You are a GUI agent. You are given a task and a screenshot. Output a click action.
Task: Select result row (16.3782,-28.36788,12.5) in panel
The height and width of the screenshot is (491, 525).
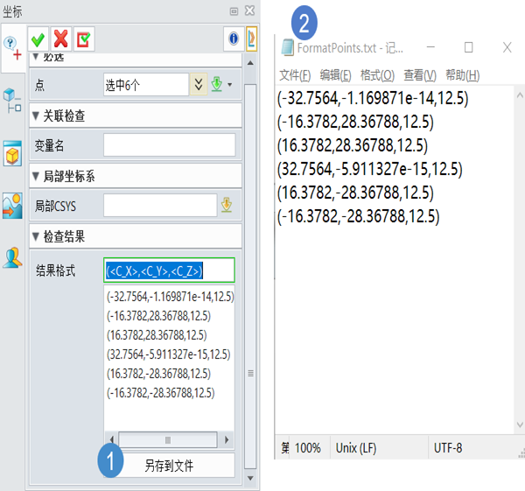[158, 374]
